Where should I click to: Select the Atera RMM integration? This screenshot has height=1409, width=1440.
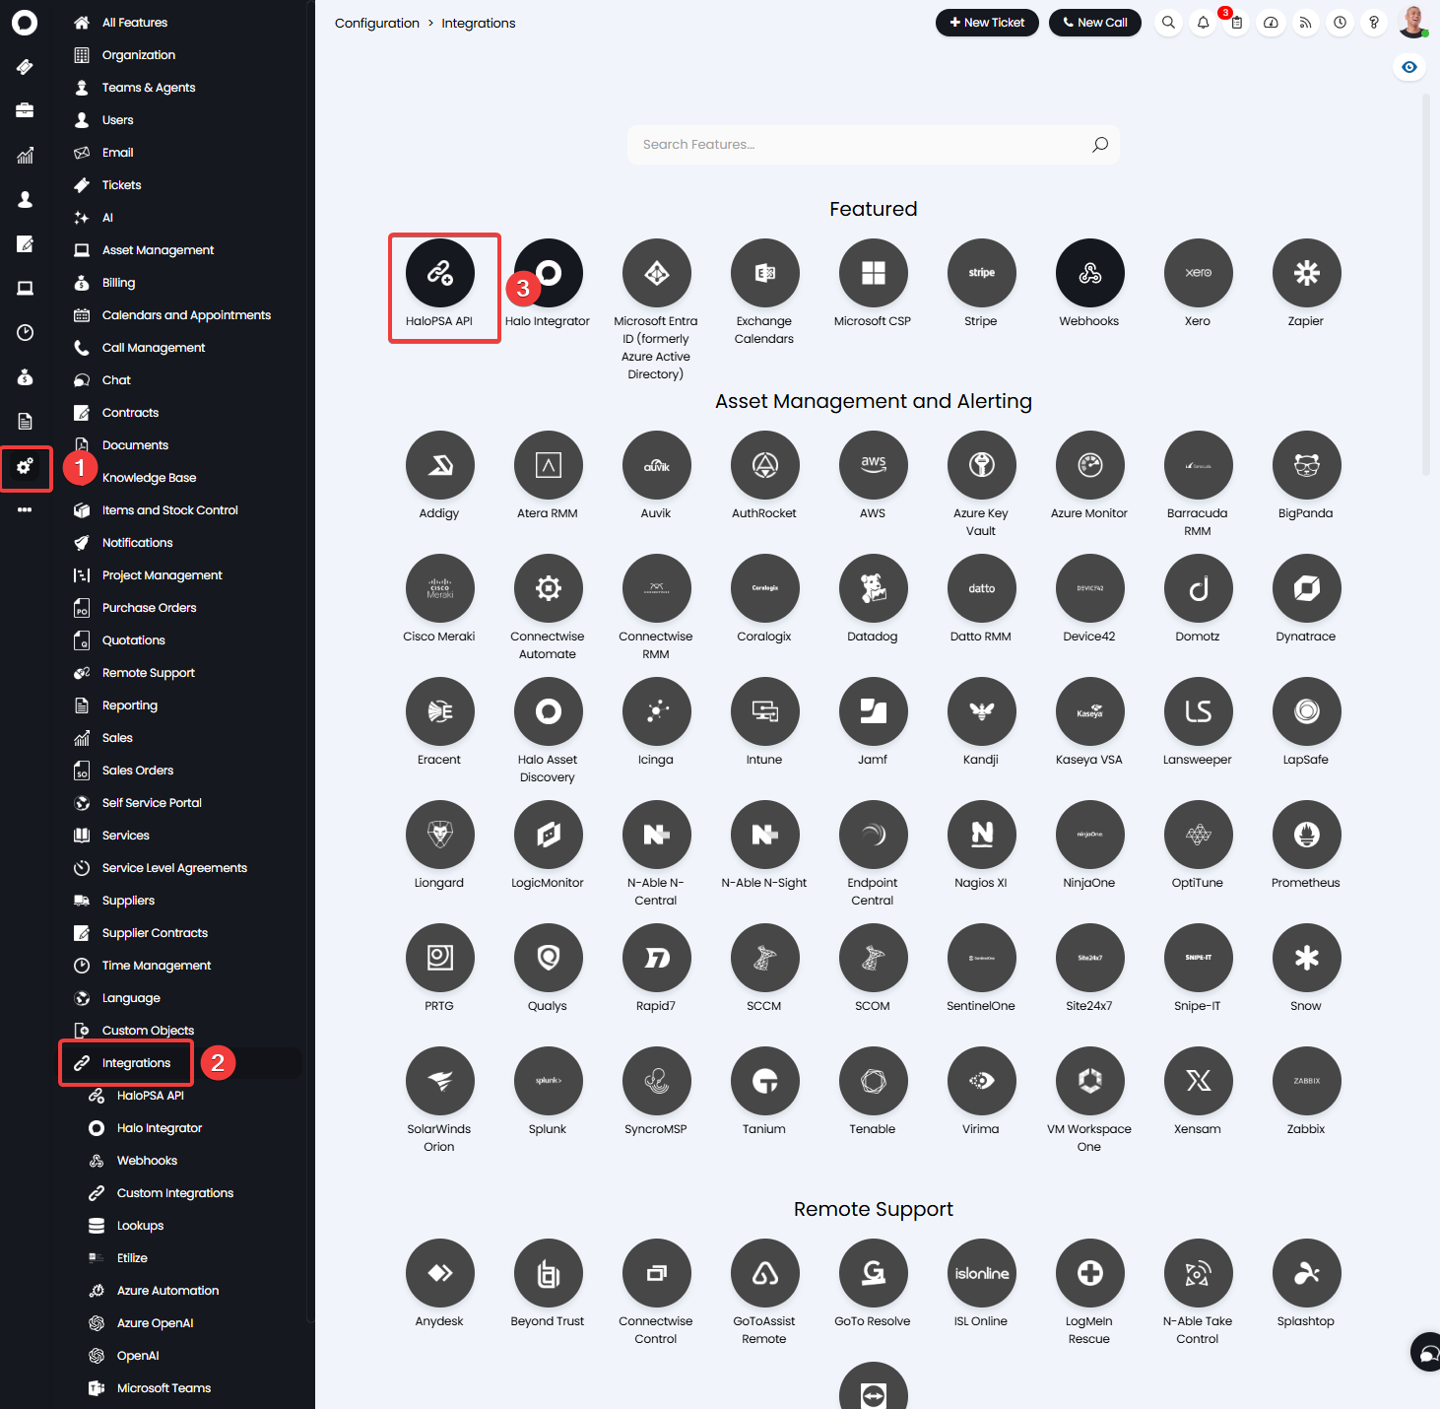[549, 465]
